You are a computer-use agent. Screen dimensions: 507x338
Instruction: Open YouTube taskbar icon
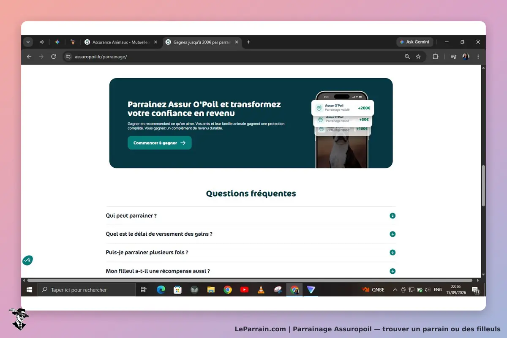point(244,290)
